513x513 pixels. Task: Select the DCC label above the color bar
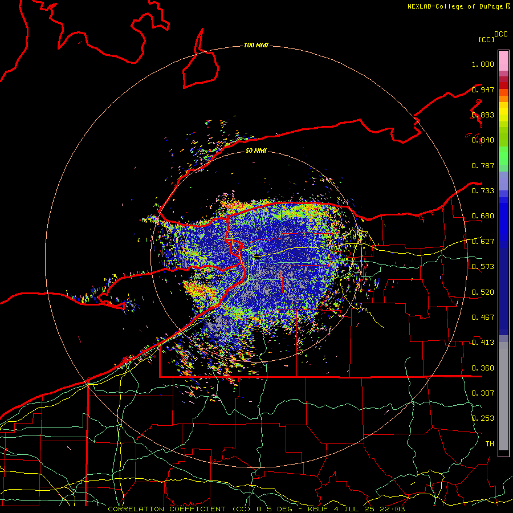tap(500, 34)
